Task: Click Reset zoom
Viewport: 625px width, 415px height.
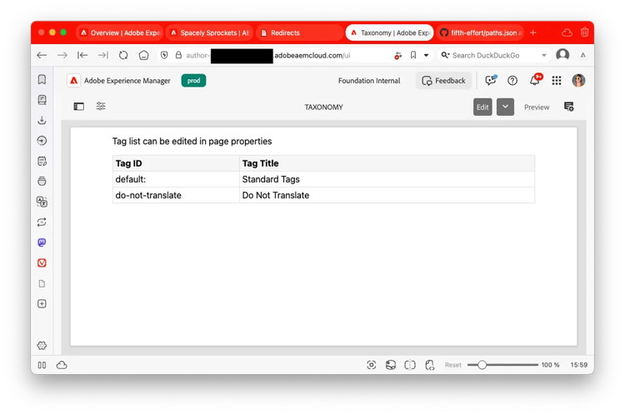Action: 452,365
